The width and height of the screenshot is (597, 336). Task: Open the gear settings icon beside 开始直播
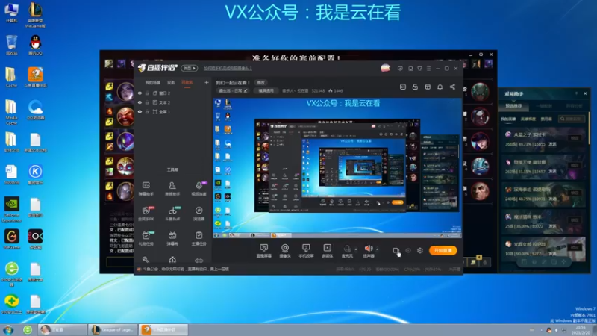point(420,250)
